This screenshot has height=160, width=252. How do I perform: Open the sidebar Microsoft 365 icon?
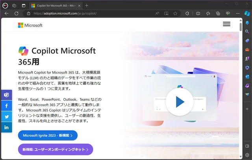tap(247, 68)
